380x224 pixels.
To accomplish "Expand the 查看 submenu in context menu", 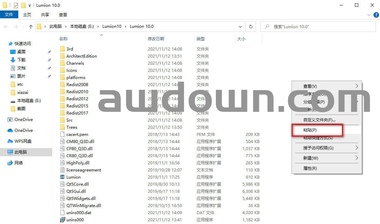I will [357, 86].
